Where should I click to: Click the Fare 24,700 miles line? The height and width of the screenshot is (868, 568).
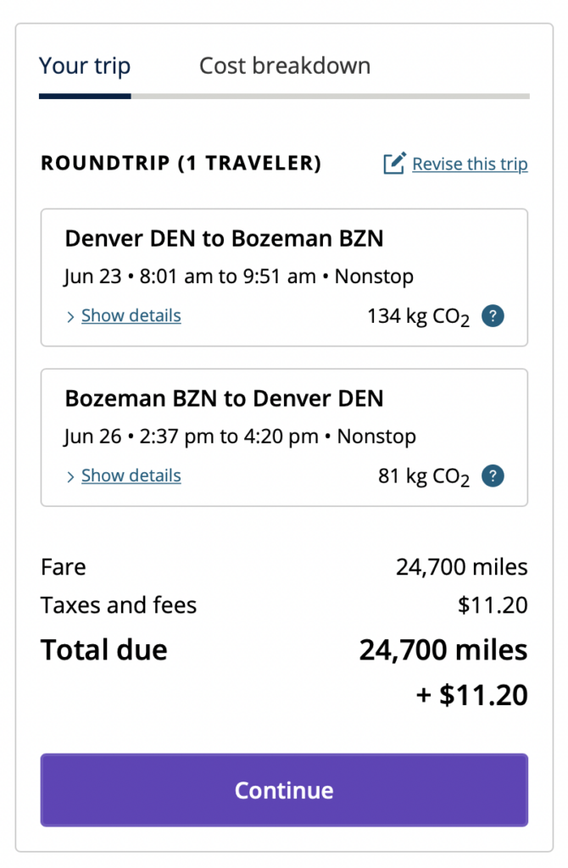(284, 566)
